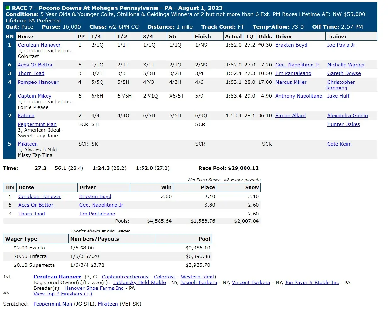The image size is (388, 309).
Task: Open trainer Cote Keim page
Action: (339, 144)
